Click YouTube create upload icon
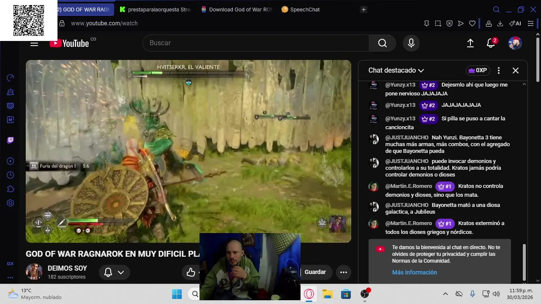 [x=470, y=43]
